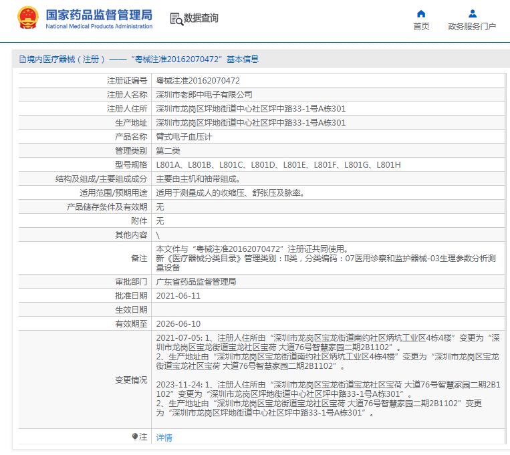The height and width of the screenshot is (455, 510).
Task: Go to 首页 home page link
Action: coord(421,26)
